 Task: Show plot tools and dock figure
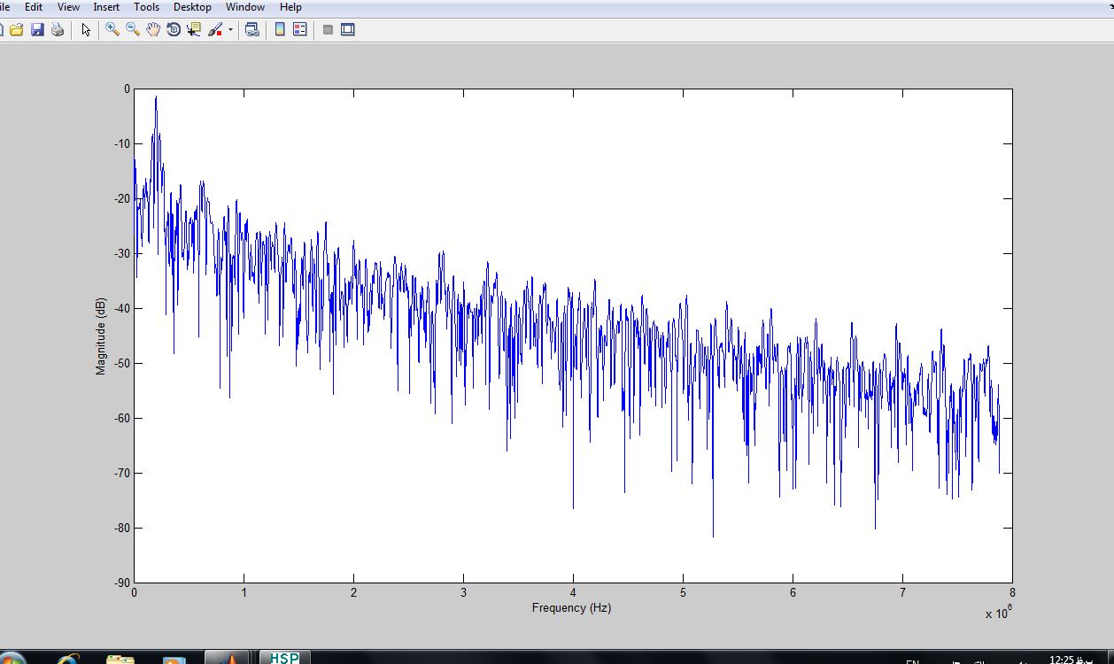coord(348,29)
